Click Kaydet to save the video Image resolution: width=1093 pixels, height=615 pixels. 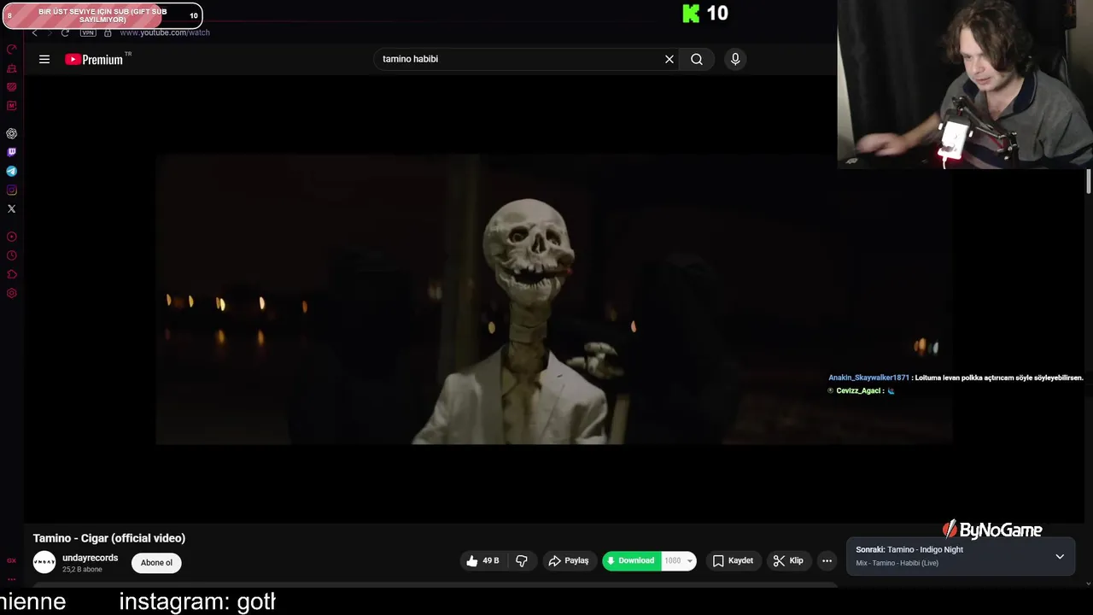coord(733,560)
